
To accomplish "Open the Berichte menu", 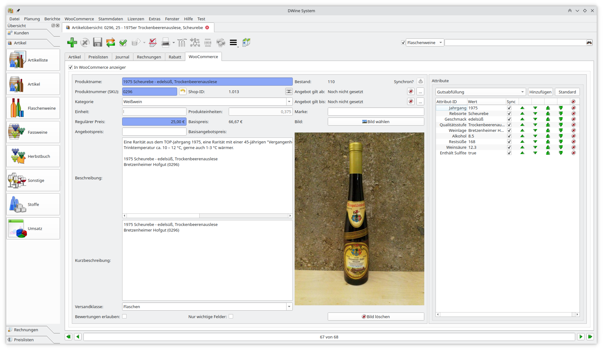I will point(52,19).
